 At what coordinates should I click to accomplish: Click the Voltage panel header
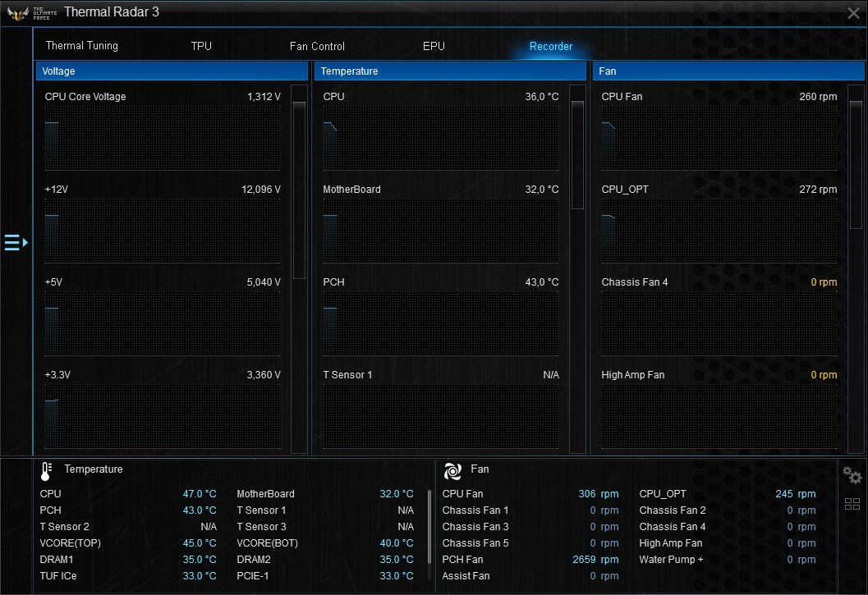click(172, 71)
